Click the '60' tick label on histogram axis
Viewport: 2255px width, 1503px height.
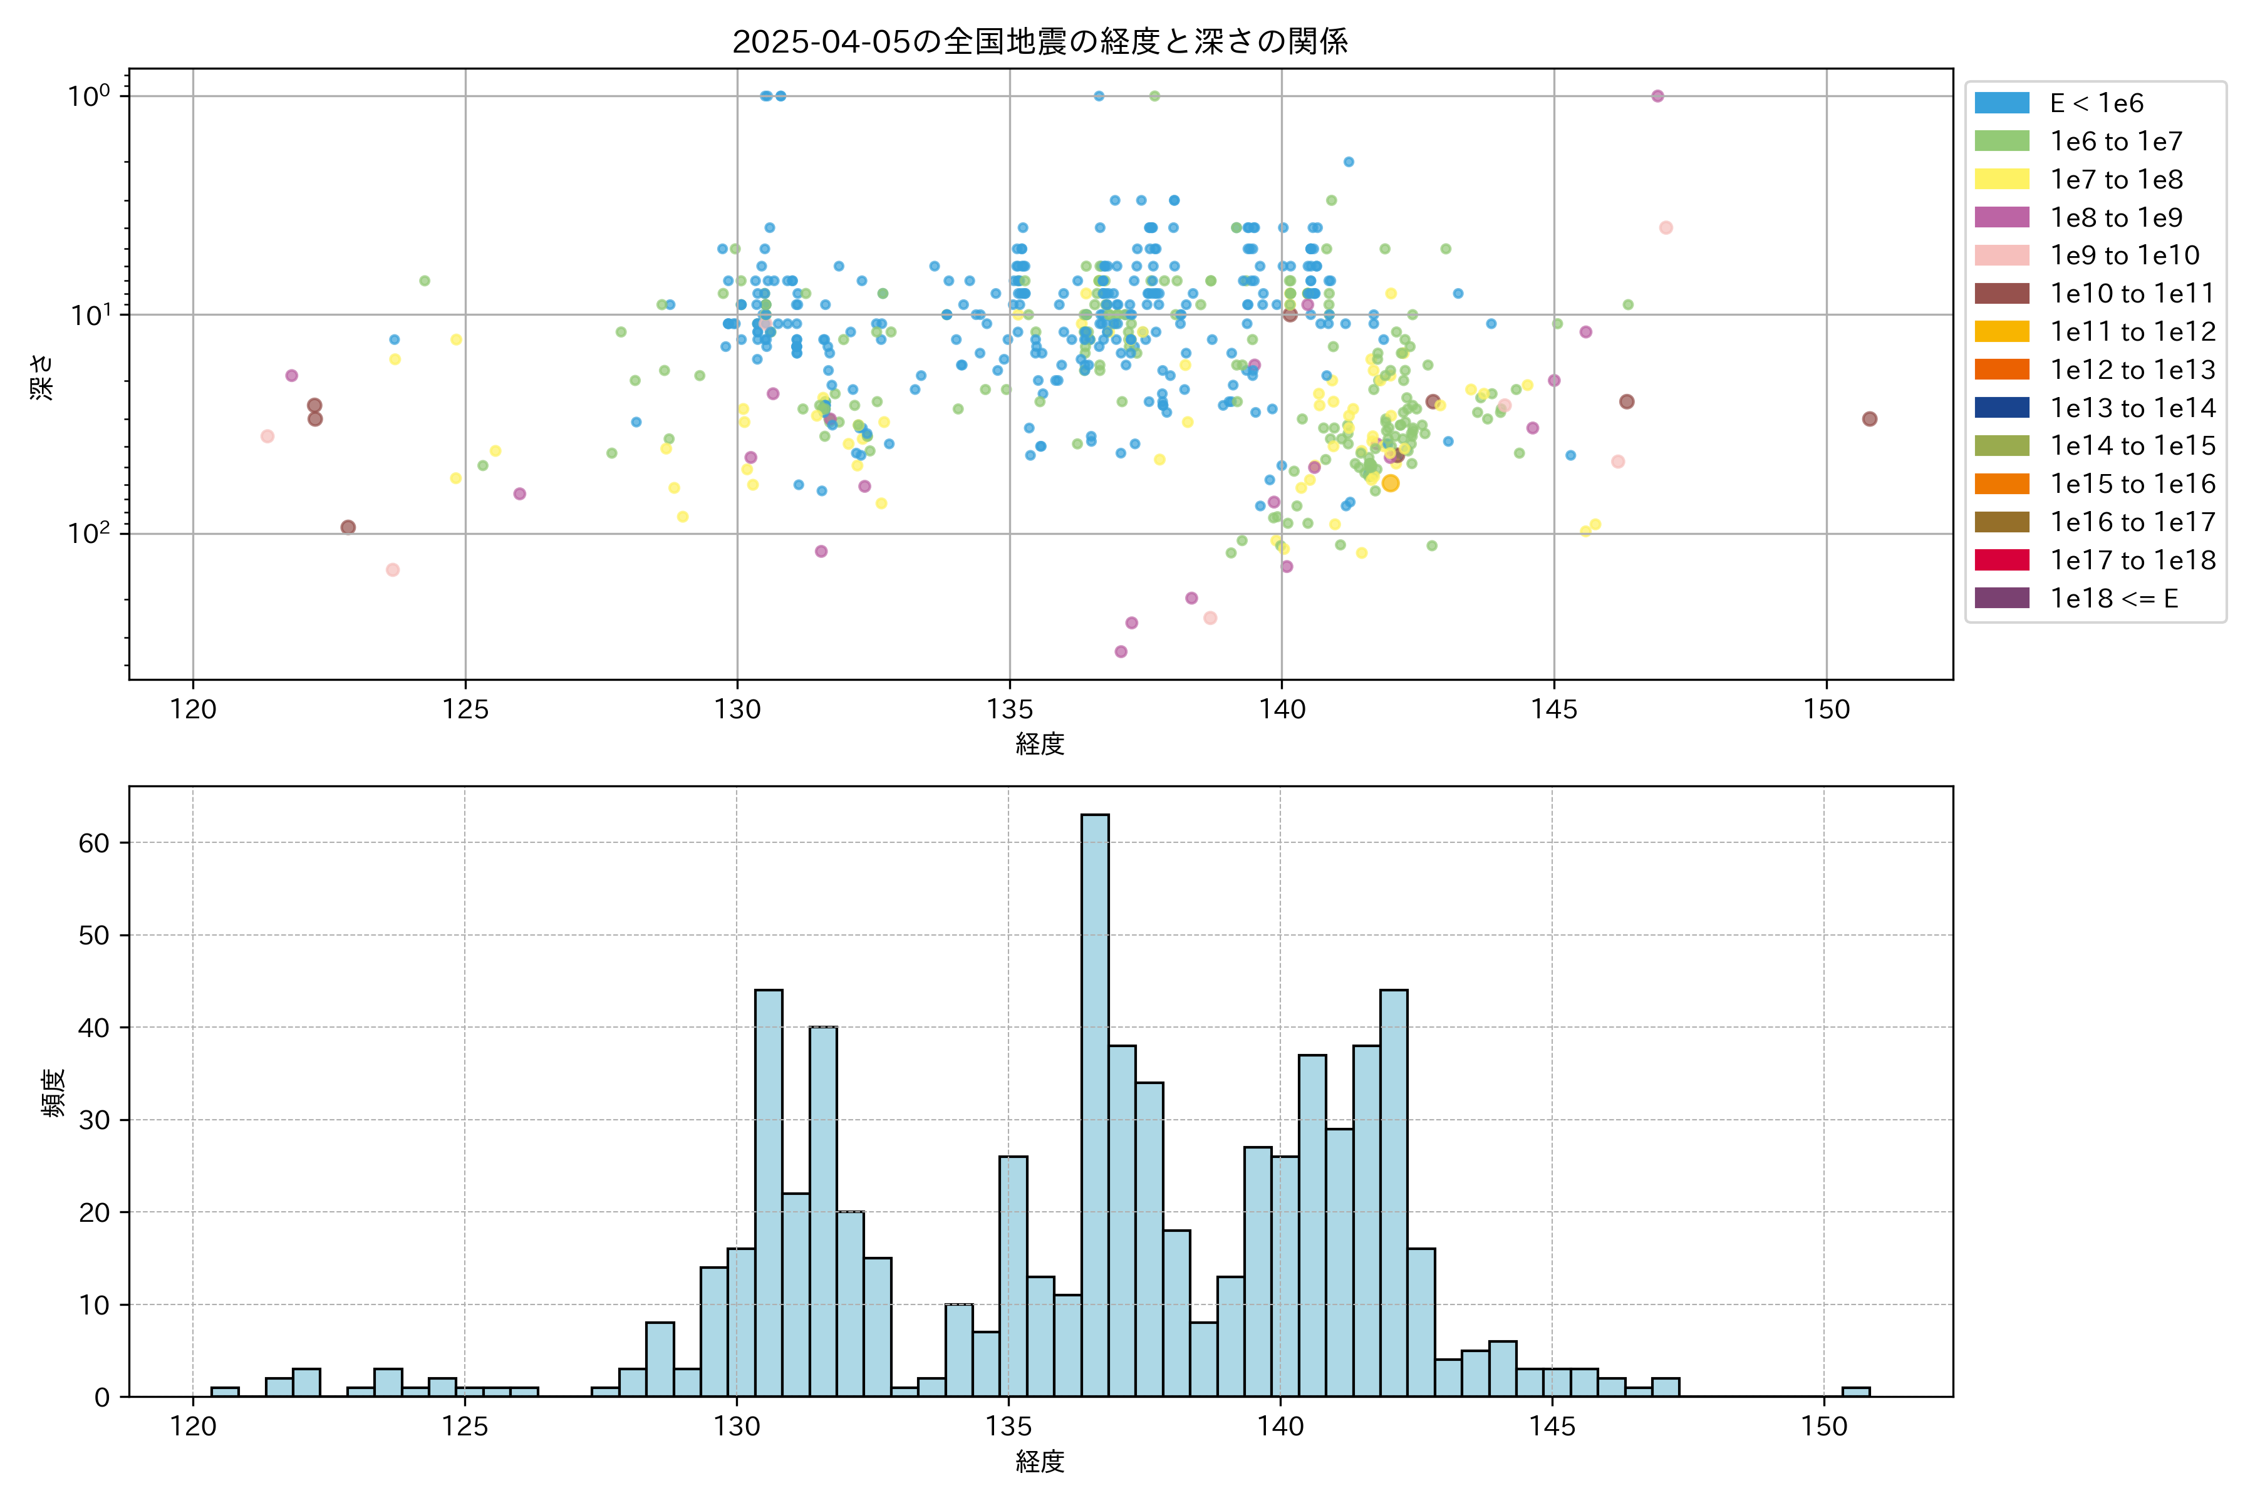coord(94,842)
